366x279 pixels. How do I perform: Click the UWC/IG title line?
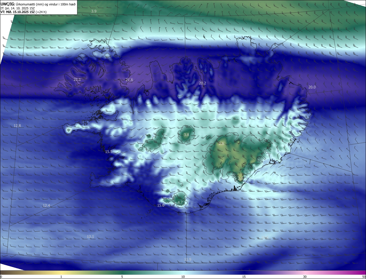point(38,4)
